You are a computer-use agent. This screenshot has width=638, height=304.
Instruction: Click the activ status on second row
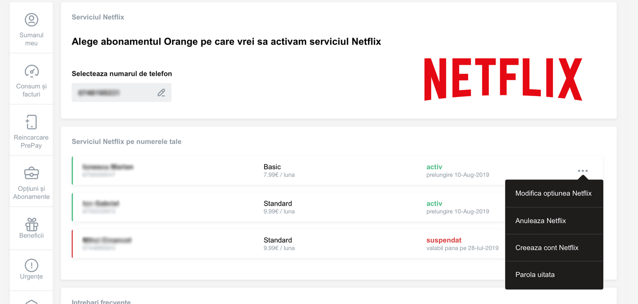(434, 204)
